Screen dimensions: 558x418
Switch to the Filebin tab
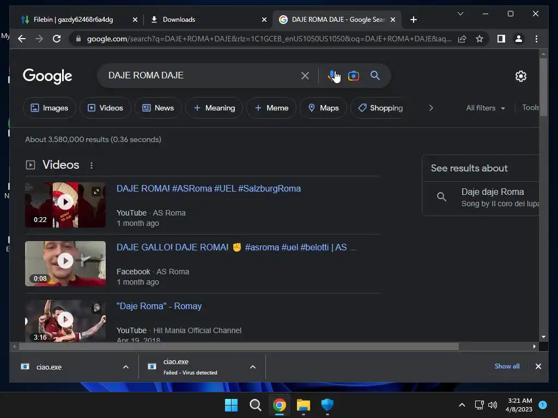tap(73, 20)
